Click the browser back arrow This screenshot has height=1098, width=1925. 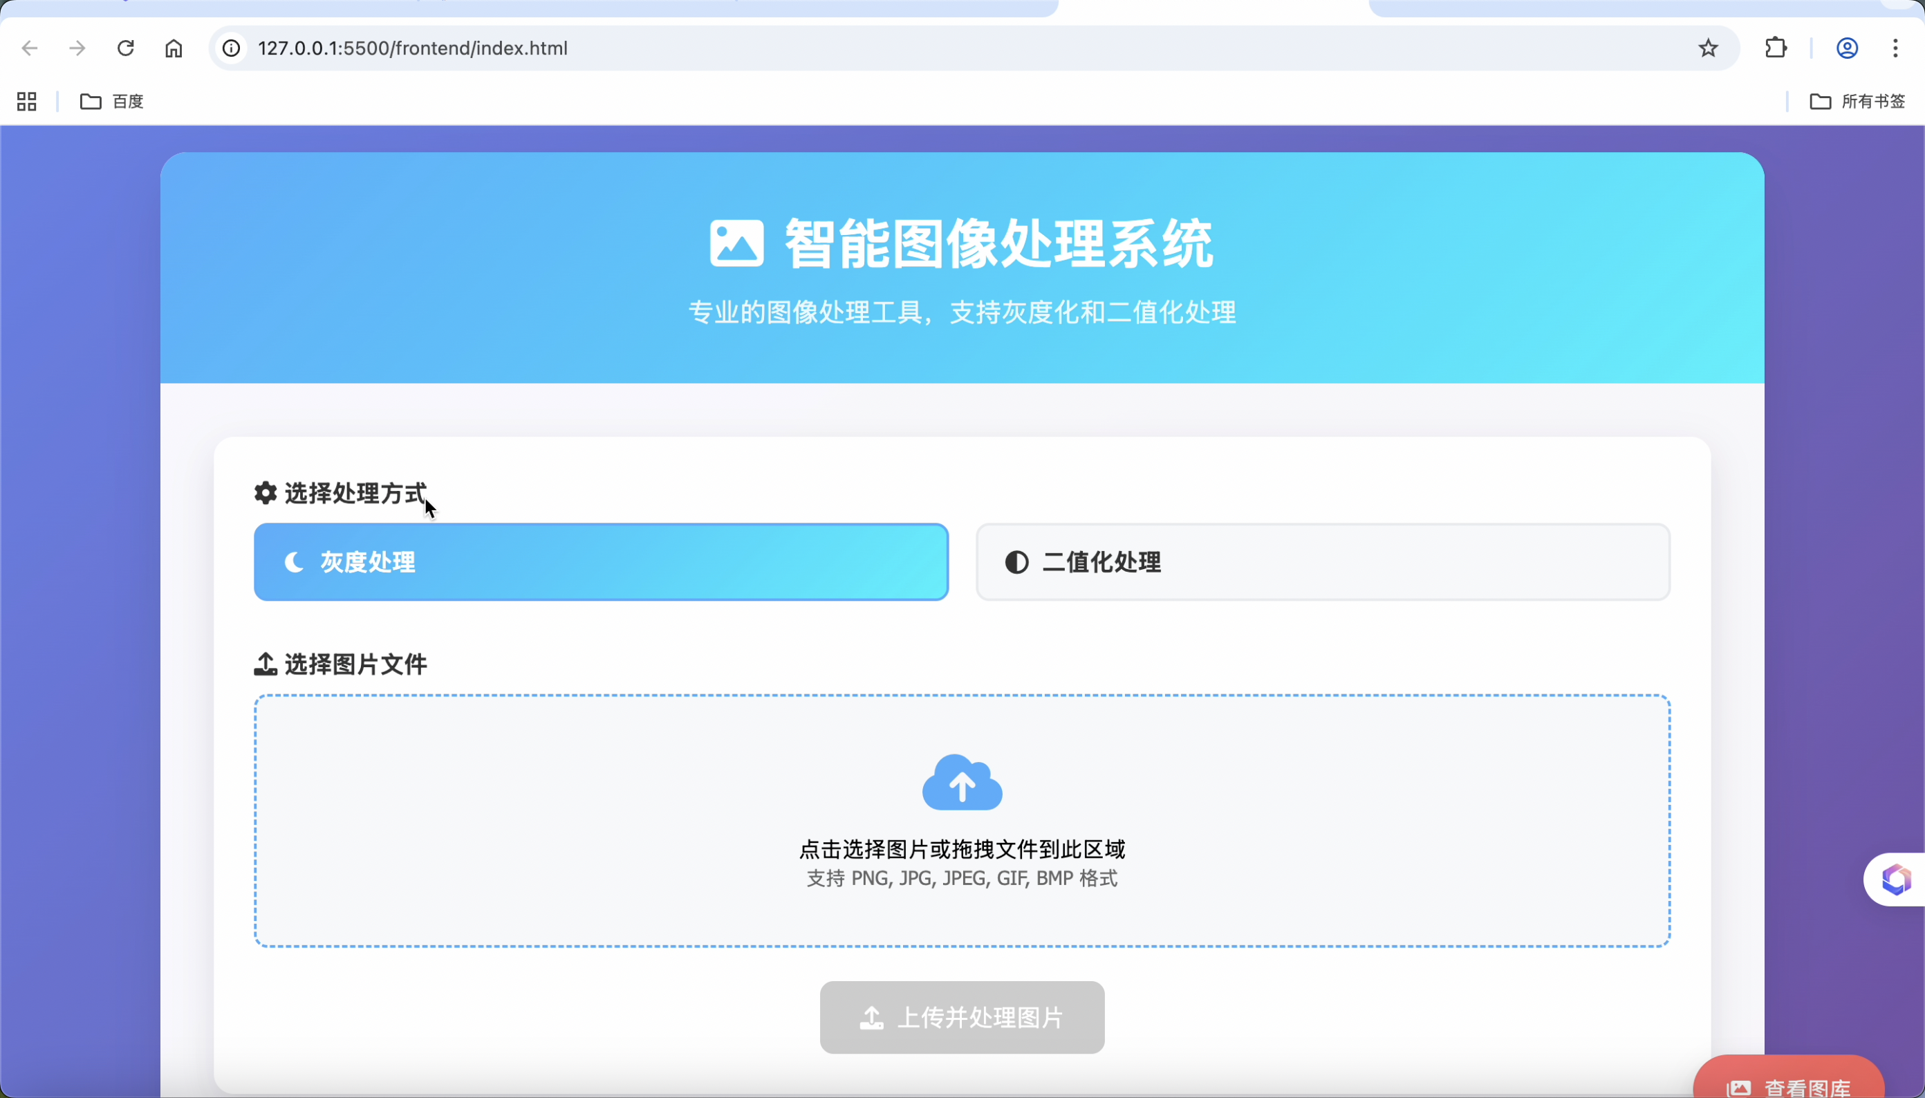[x=30, y=48]
